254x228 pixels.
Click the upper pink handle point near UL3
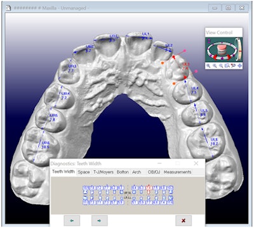[185, 51]
